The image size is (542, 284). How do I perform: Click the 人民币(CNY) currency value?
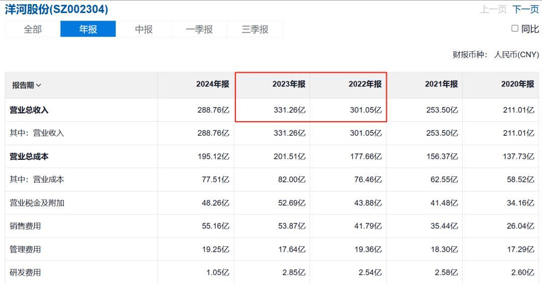(x=516, y=55)
